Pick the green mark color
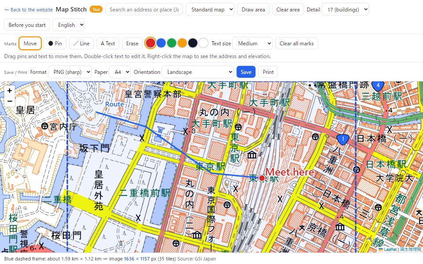The width and height of the screenshot is (423, 264). click(x=171, y=43)
